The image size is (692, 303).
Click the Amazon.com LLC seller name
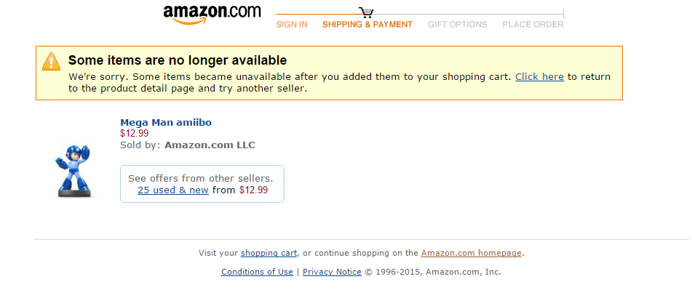(x=210, y=145)
